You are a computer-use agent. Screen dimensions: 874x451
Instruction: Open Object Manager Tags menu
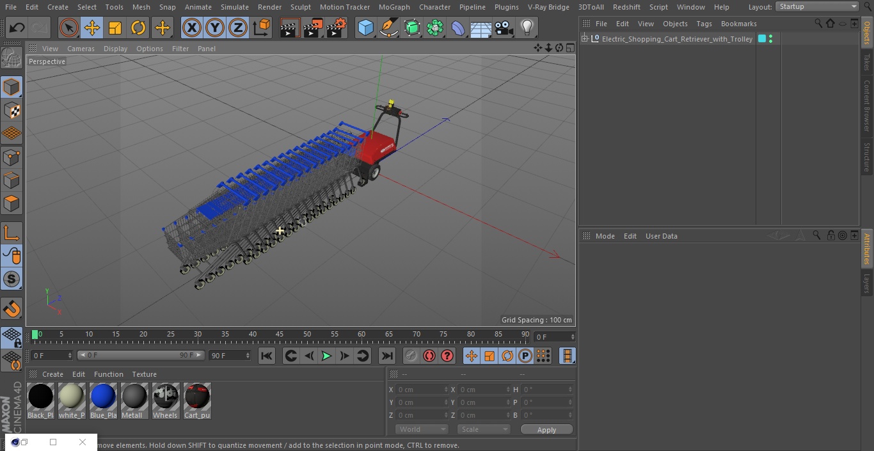[x=704, y=24]
